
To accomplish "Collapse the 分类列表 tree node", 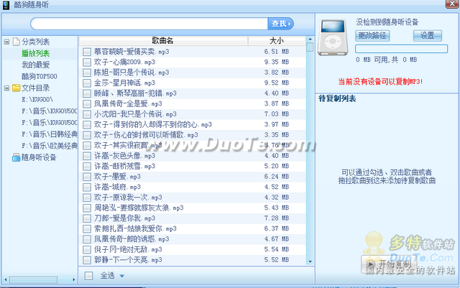I will click(6, 42).
